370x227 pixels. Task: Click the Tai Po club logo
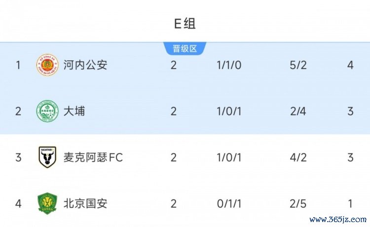(x=47, y=111)
